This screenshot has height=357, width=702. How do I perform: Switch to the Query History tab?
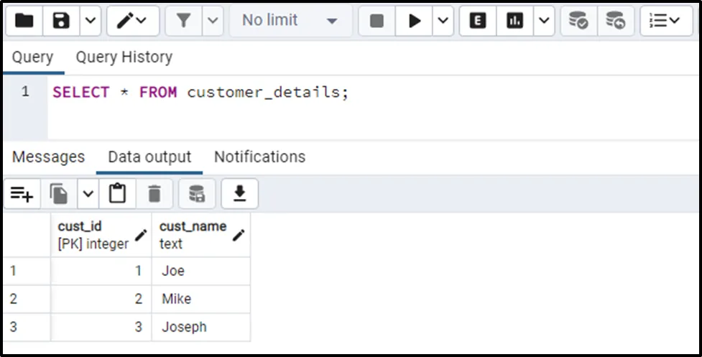pos(124,57)
